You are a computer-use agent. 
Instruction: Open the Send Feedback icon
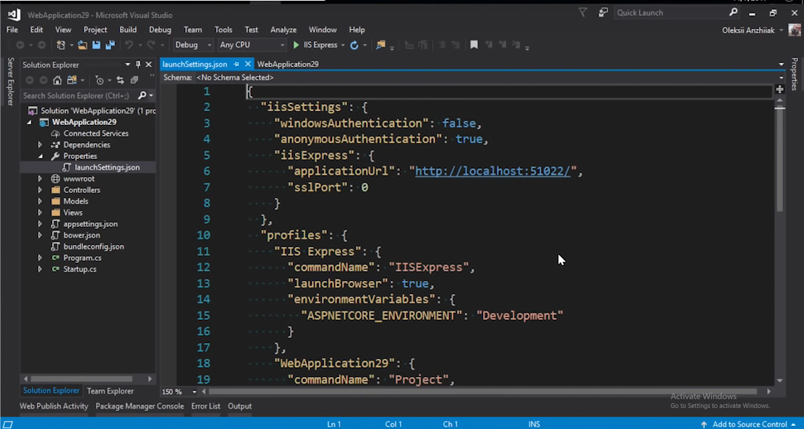(603, 12)
